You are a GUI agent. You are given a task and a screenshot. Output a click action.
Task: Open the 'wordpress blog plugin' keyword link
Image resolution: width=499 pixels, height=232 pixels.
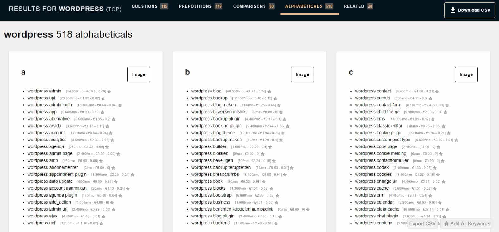tap(213, 216)
